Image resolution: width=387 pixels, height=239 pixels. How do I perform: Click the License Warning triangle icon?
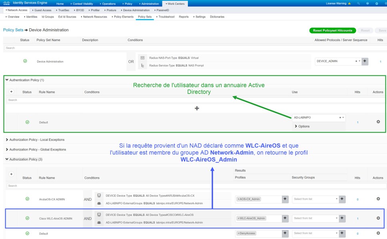(x=349, y=3)
